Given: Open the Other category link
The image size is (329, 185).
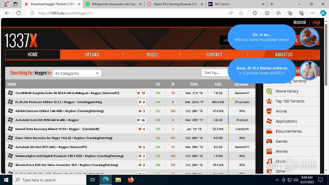Looking at the screenshot, I should point(281,171).
